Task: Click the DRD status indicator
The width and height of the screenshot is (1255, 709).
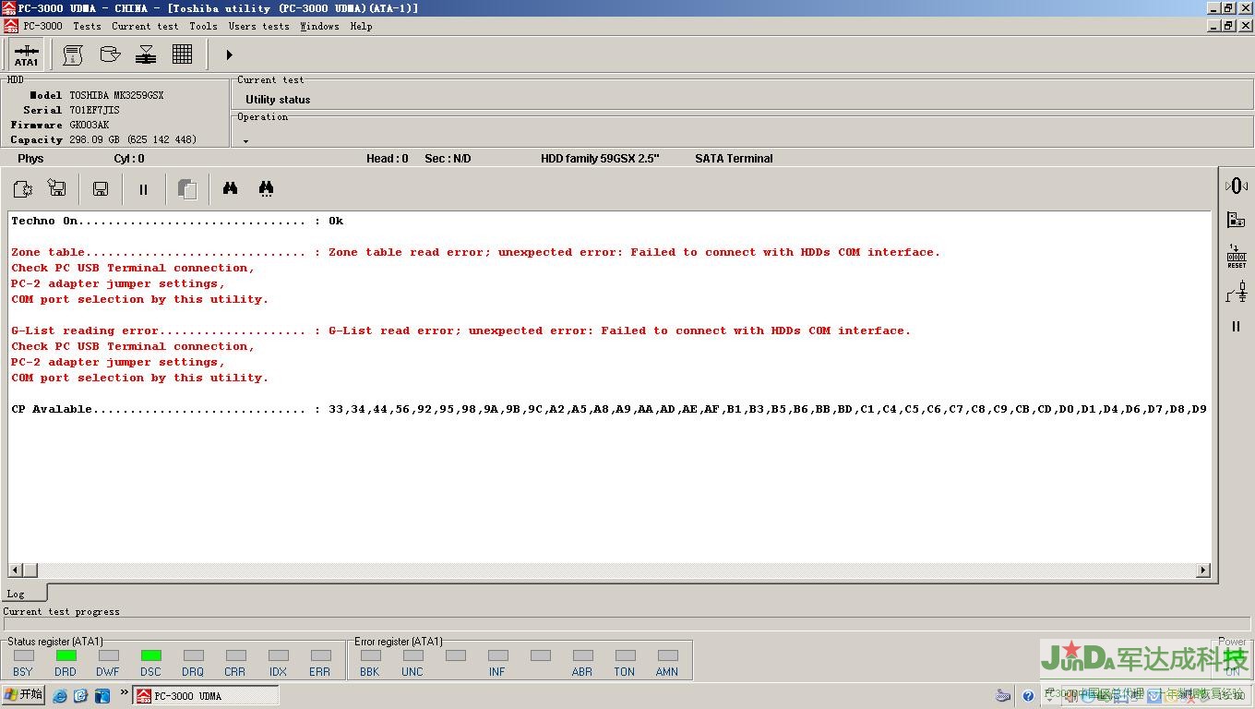Action: point(66,655)
